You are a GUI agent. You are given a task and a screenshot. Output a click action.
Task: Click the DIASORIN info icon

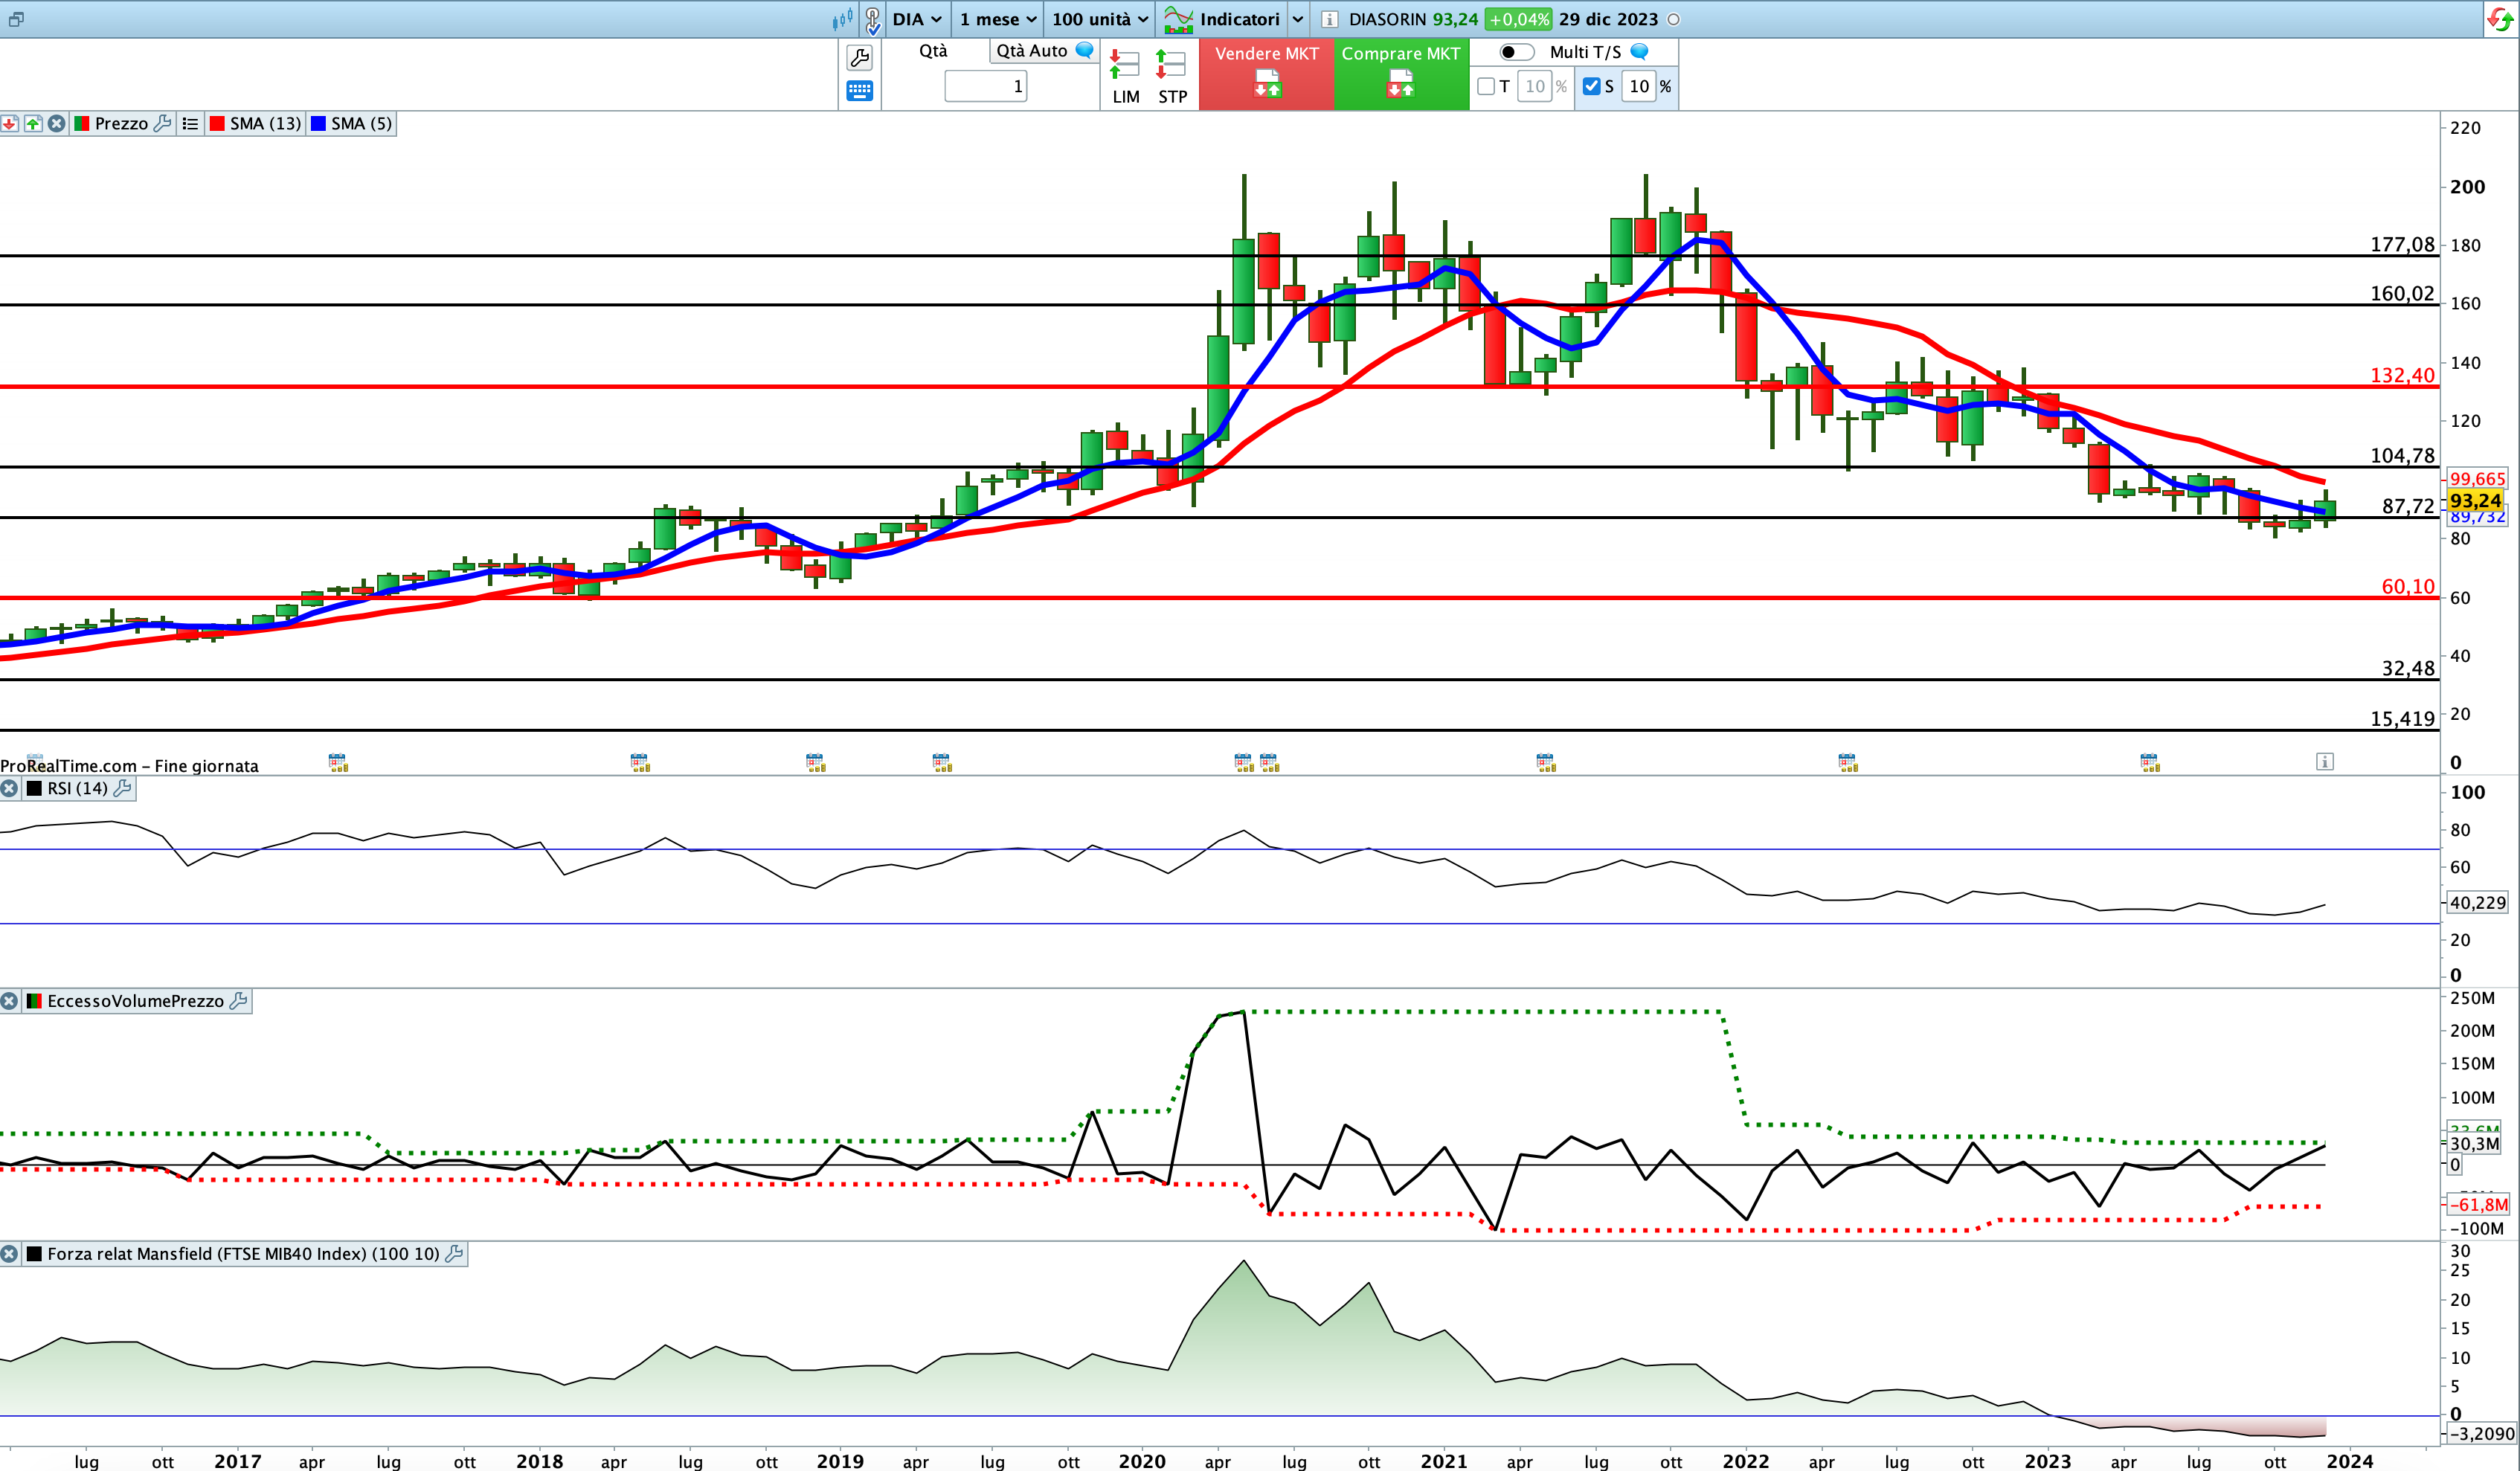1329,19
